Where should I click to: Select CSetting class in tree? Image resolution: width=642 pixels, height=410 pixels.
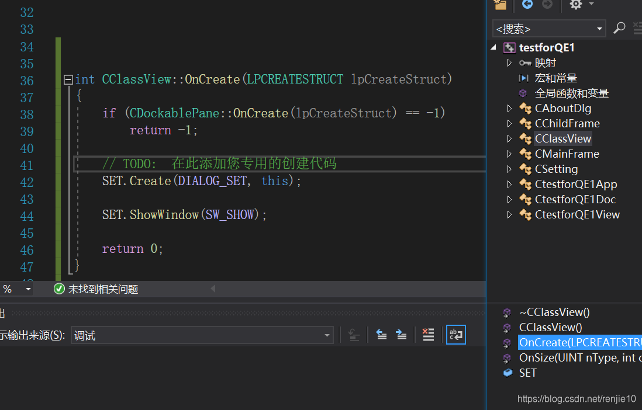[x=557, y=169]
